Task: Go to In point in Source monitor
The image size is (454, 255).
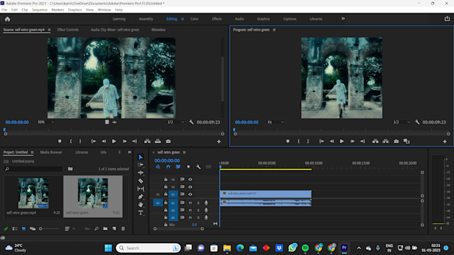Action: (x=93, y=141)
